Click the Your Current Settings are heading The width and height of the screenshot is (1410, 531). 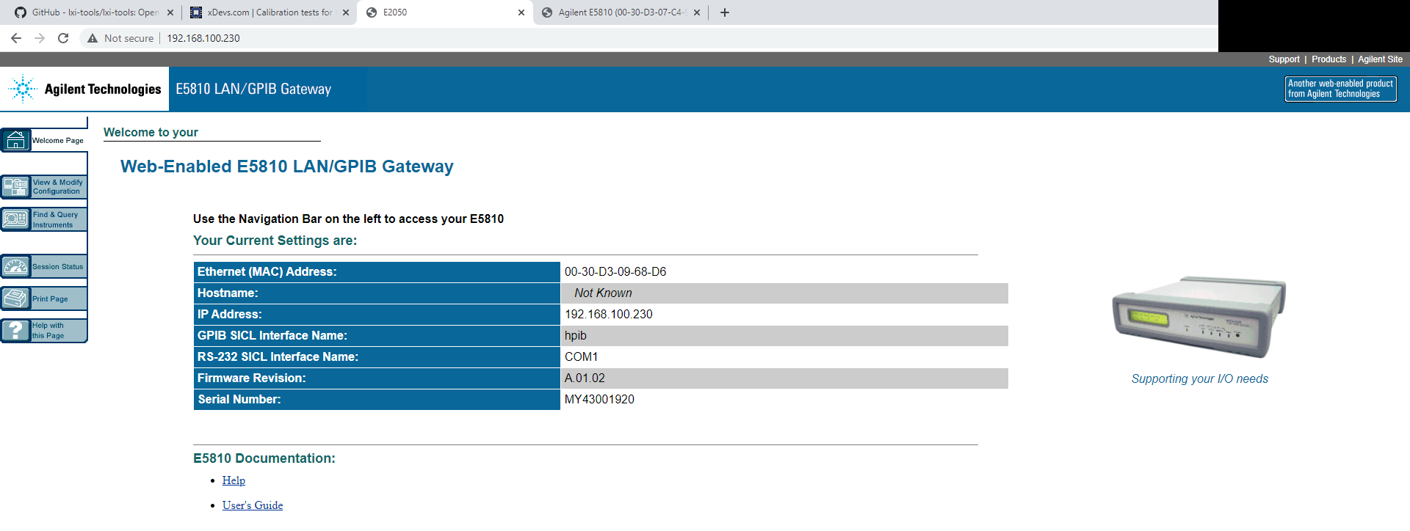click(x=275, y=241)
